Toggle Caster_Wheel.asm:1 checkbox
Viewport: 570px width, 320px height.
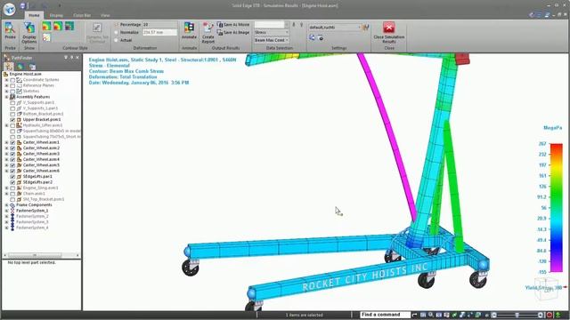(12, 142)
